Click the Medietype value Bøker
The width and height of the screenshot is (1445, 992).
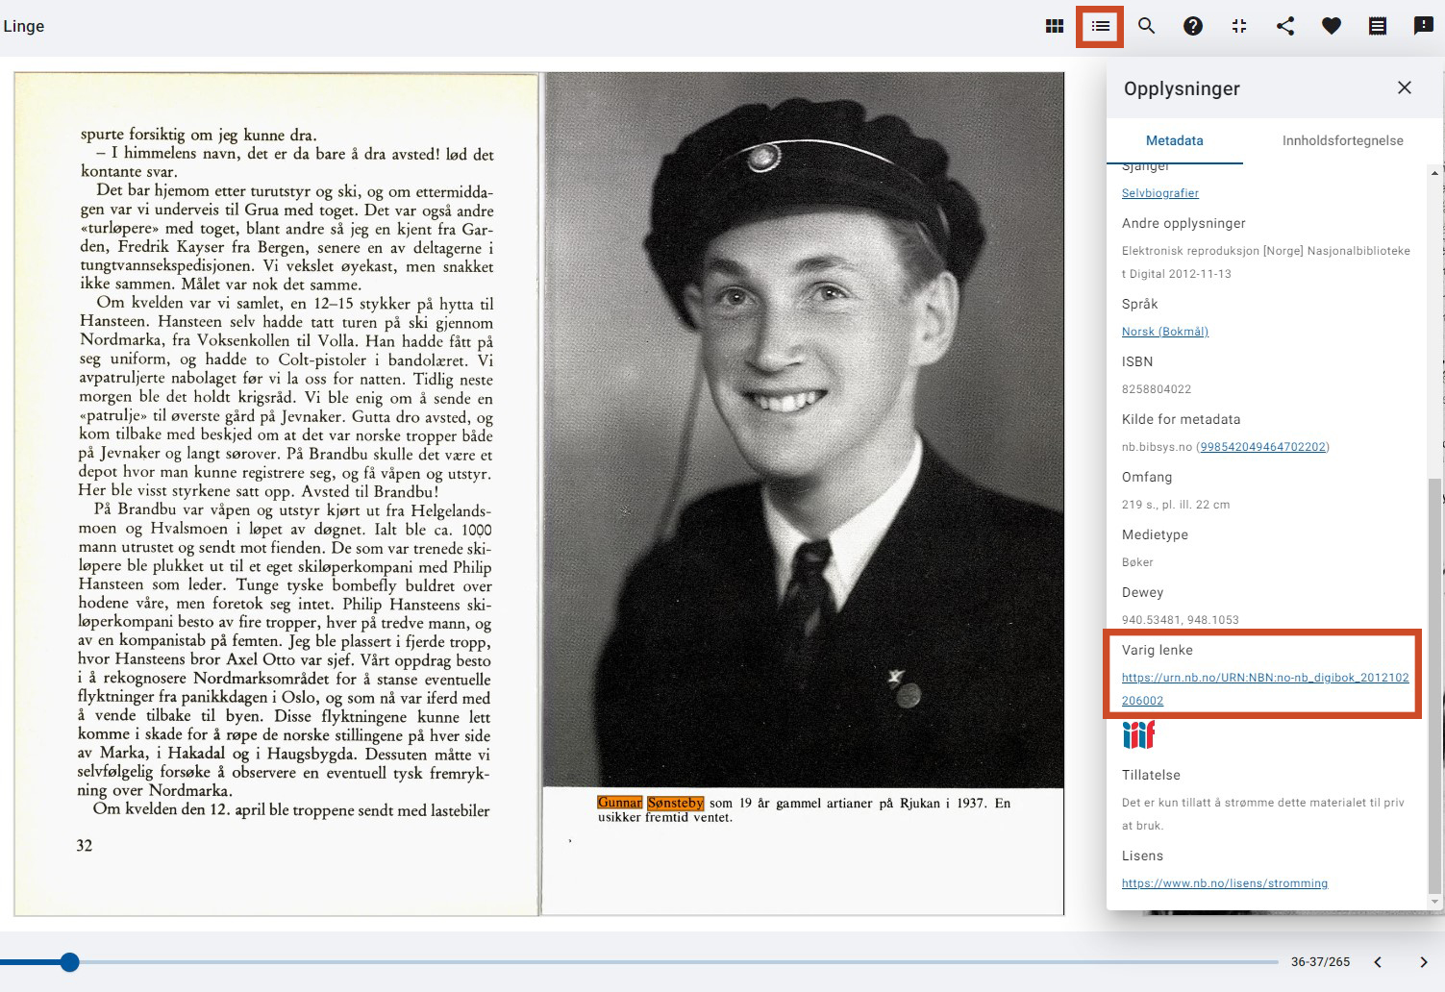coord(1137,562)
